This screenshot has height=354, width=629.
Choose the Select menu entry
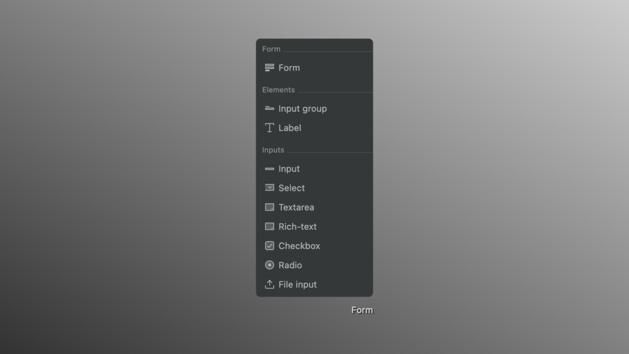(314, 188)
